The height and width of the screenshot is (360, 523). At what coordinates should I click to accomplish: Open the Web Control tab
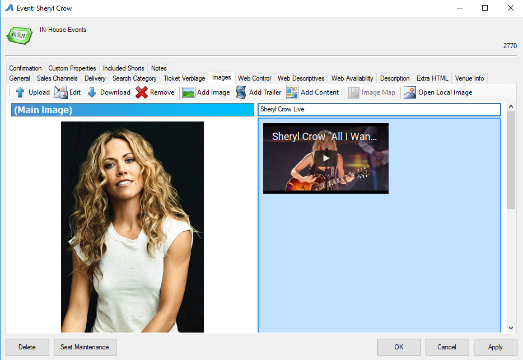click(x=254, y=78)
